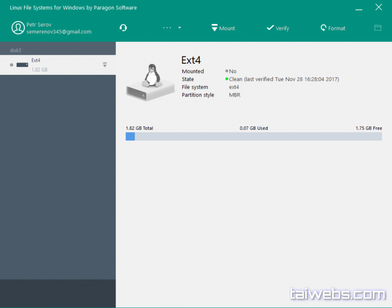Click the mount arrow icon on the Ext4 sidebar entry

point(105,65)
